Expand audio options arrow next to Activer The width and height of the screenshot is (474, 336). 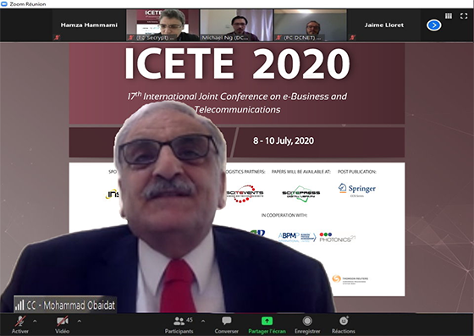coord(35,321)
